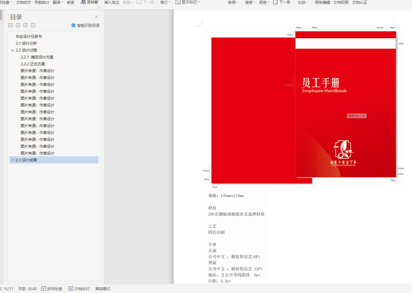The image size is (412, 293).
Task: Click 朗读 read-aloud button
Action: [x=71, y=2]
